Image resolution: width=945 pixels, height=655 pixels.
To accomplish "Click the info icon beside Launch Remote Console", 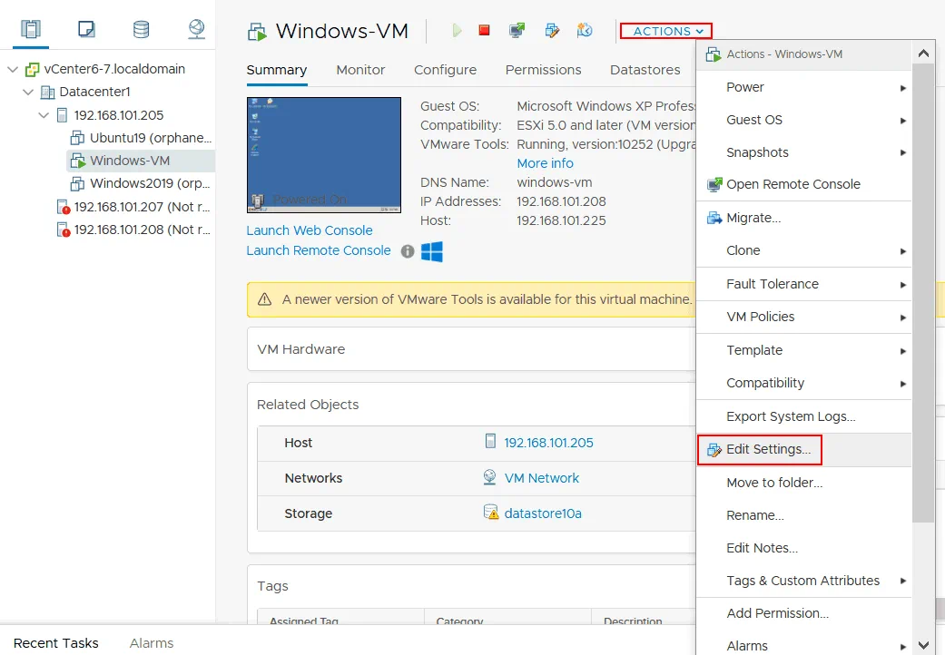I will [x=408, y=251].
